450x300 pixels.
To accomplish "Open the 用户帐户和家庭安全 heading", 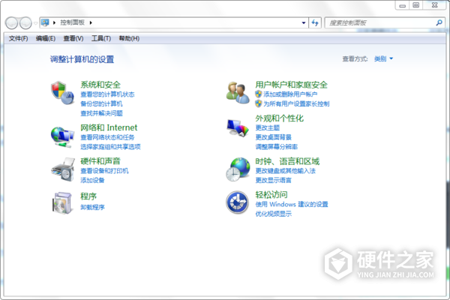I will (292, 85).
